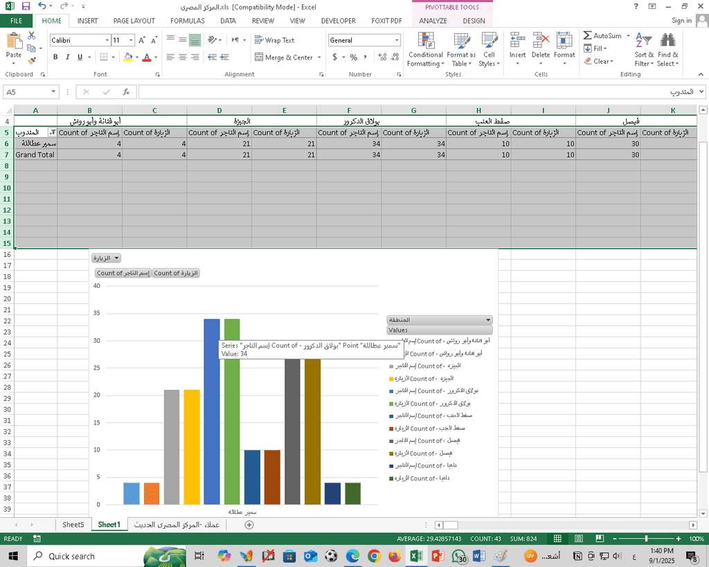Toggle Italic formatting
This screenshot has width=709, height=567.
click(x=68, y=57)
